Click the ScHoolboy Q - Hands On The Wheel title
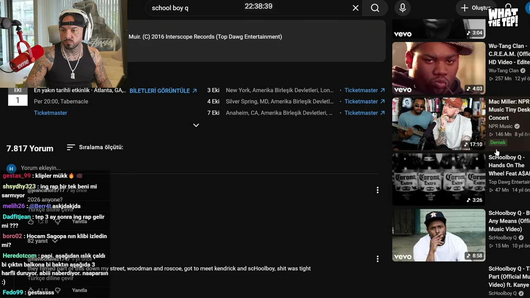Screen dimensions: 530x298 coord(509,165)
